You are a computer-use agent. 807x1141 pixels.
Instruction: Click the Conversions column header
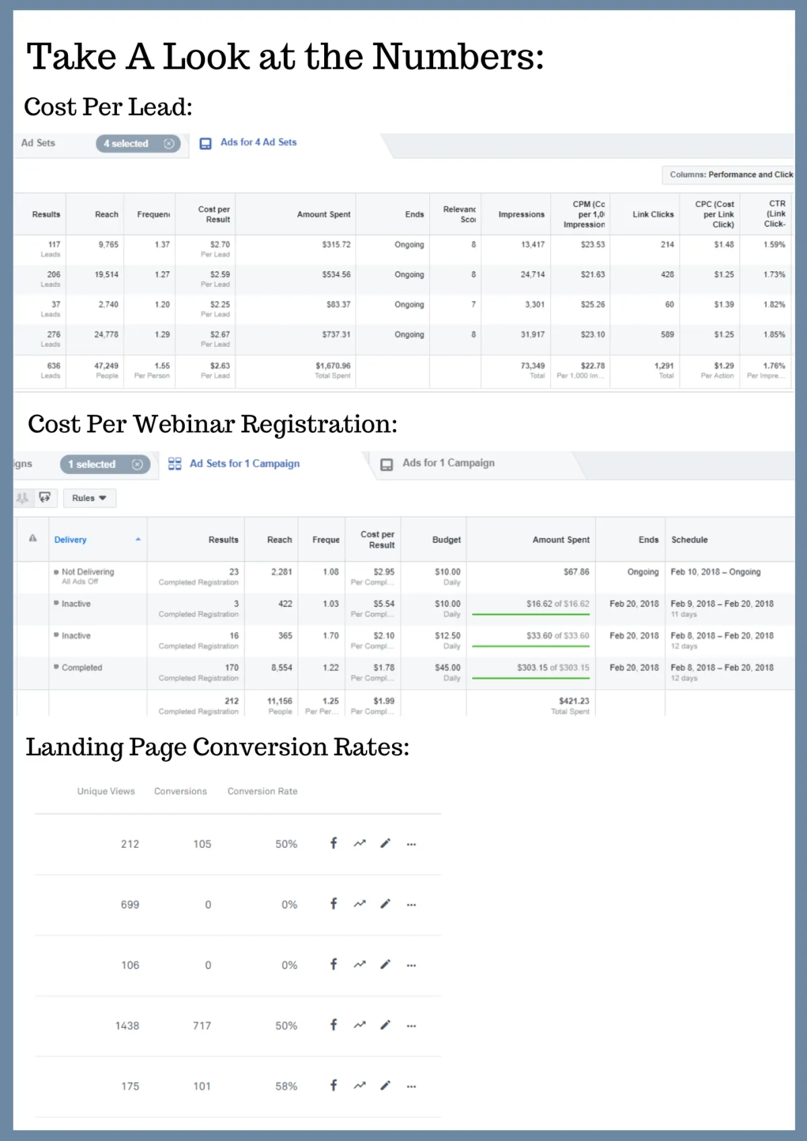pos(180,791)
